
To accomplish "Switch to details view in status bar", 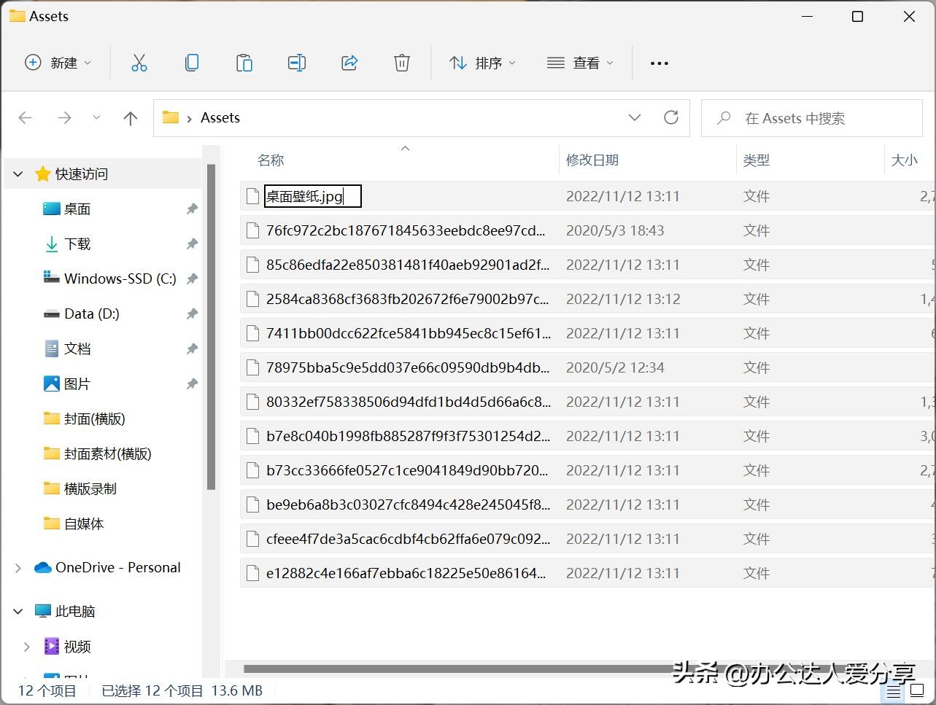I will pyautogui.click(x=893, y=690).
